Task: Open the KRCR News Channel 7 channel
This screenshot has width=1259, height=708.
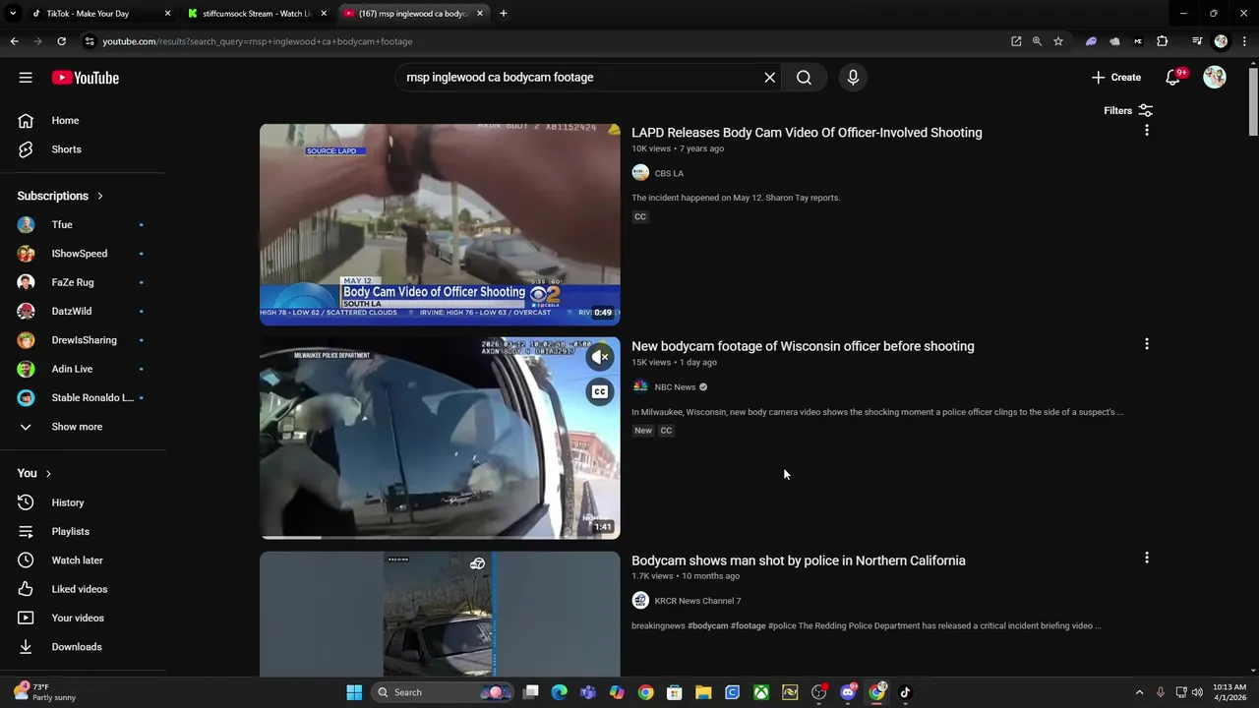Action: pos(697,601)
